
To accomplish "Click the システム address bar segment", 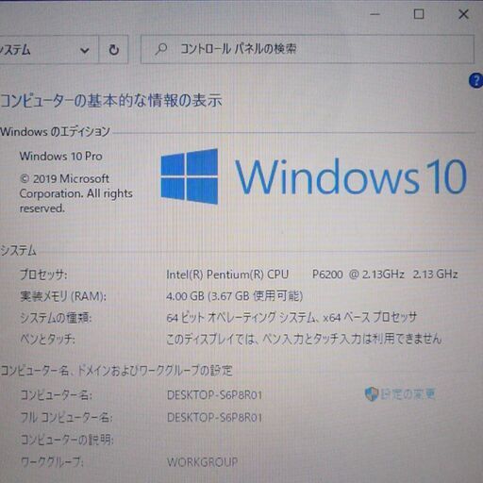I will (x=15, y=50).
